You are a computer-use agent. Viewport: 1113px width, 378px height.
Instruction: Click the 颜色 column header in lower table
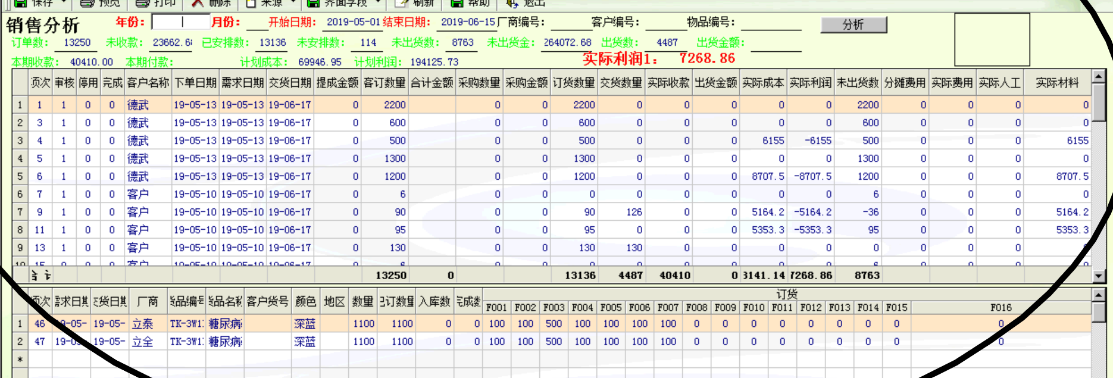coord(306,301)
